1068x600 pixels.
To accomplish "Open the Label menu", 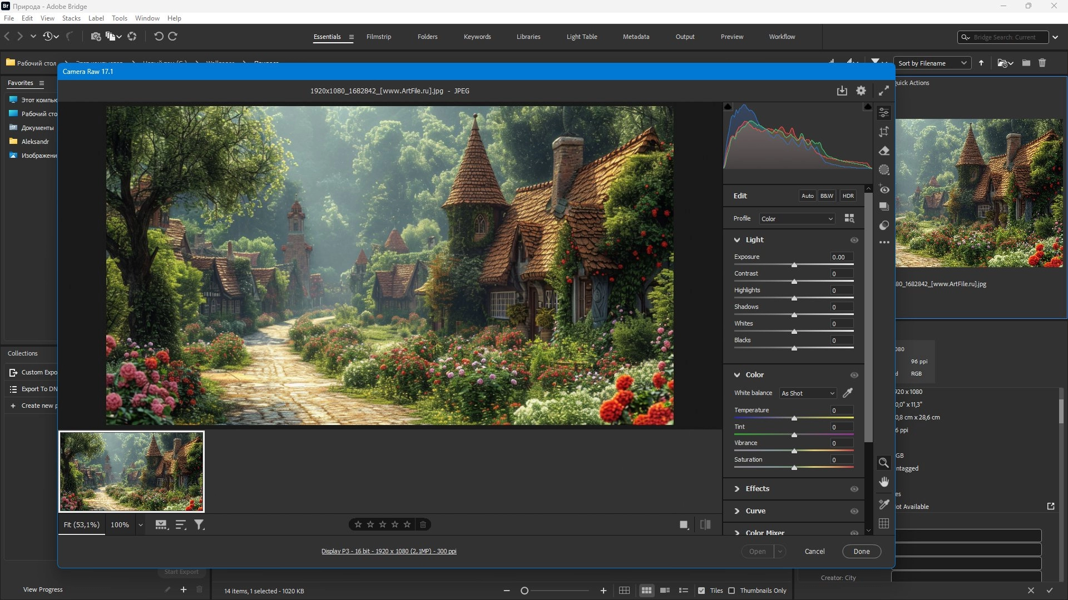I will click(96, 18).
